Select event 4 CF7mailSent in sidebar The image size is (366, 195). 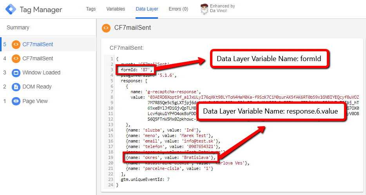coord(48,58)
